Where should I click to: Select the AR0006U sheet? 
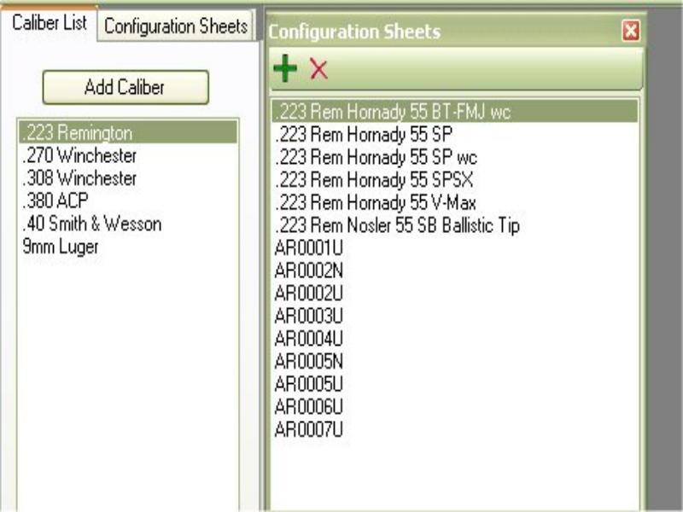point(455,407)
